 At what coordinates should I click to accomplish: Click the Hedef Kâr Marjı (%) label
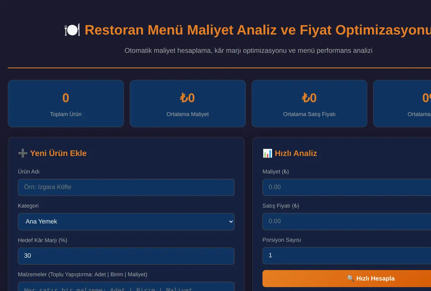[x=42, y=240]
